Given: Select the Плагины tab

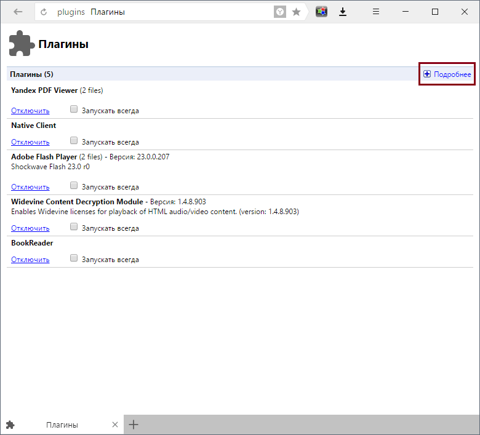Looking at the screenshot, I should point(62,425).
